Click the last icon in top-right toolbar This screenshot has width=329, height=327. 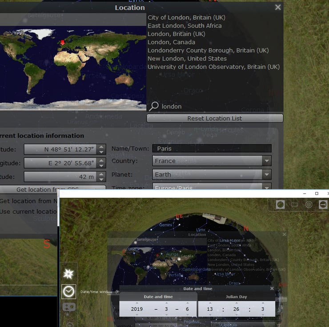tap(323, 204)
